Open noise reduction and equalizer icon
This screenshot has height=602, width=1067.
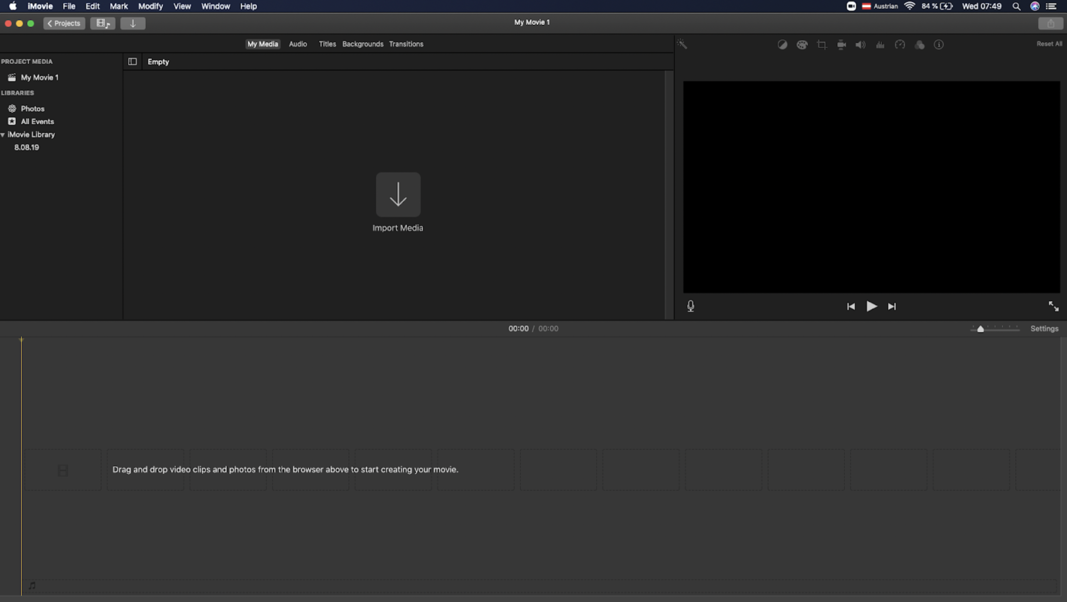tap(880, 45)
